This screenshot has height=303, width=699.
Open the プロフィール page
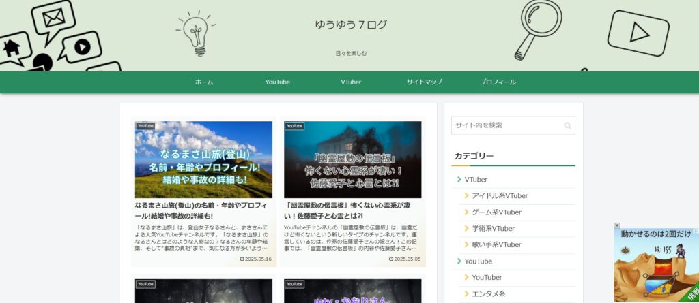(x=498, y=82)
